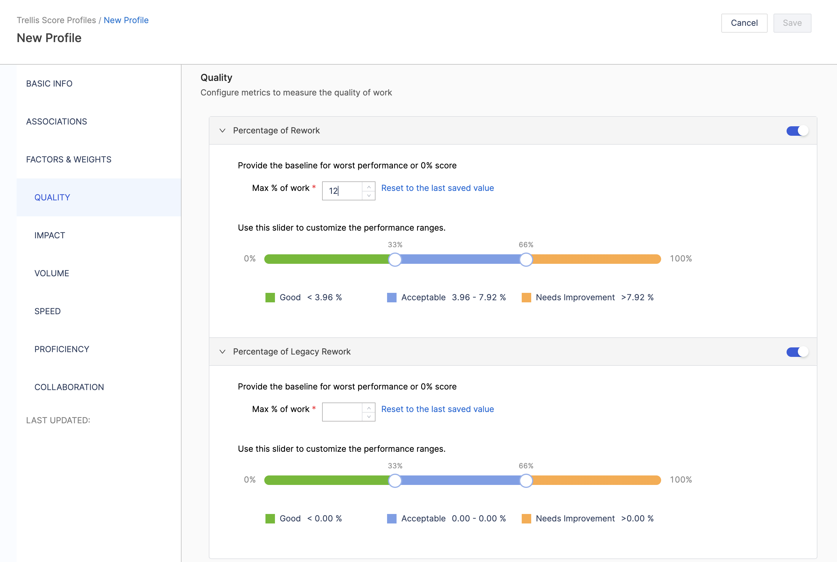The image size is (837, 562).
Task: Click the disabled Save button
Action: tap(792, 23)
